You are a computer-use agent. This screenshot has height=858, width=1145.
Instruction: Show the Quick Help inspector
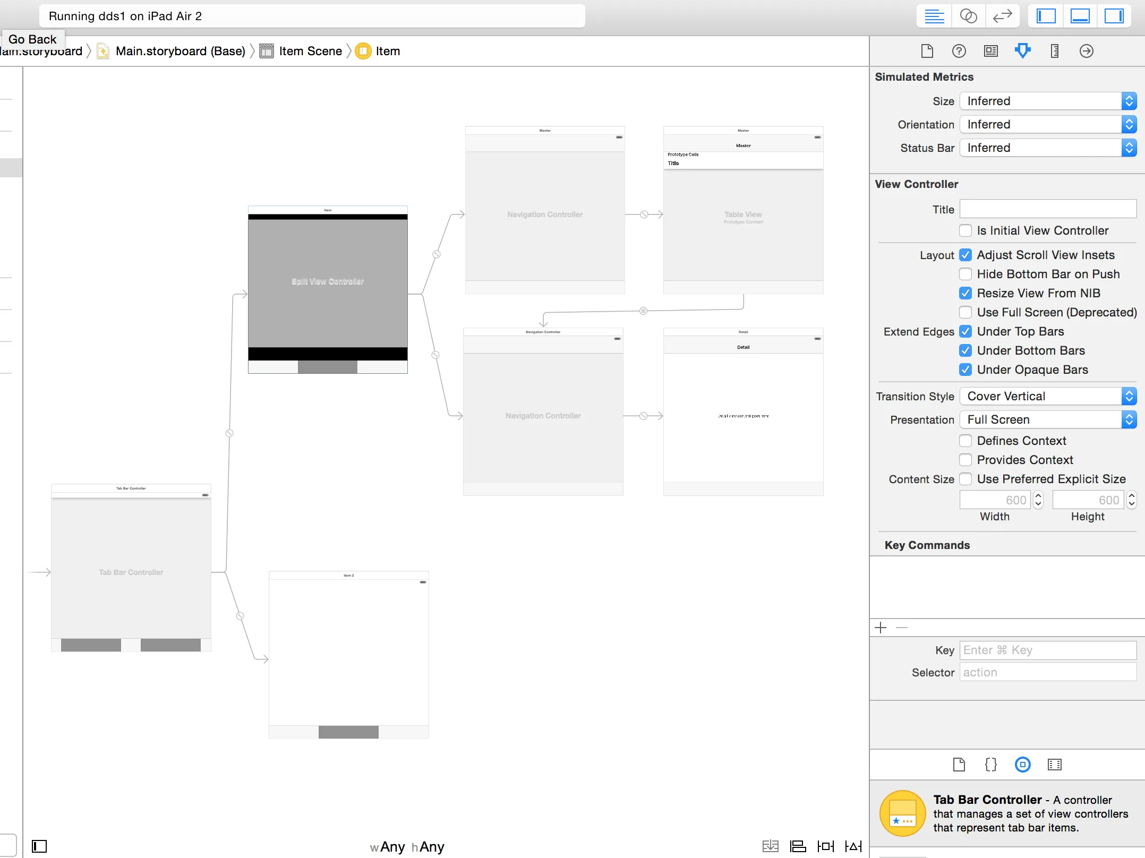pyautogui.click(x=959, y=51)
